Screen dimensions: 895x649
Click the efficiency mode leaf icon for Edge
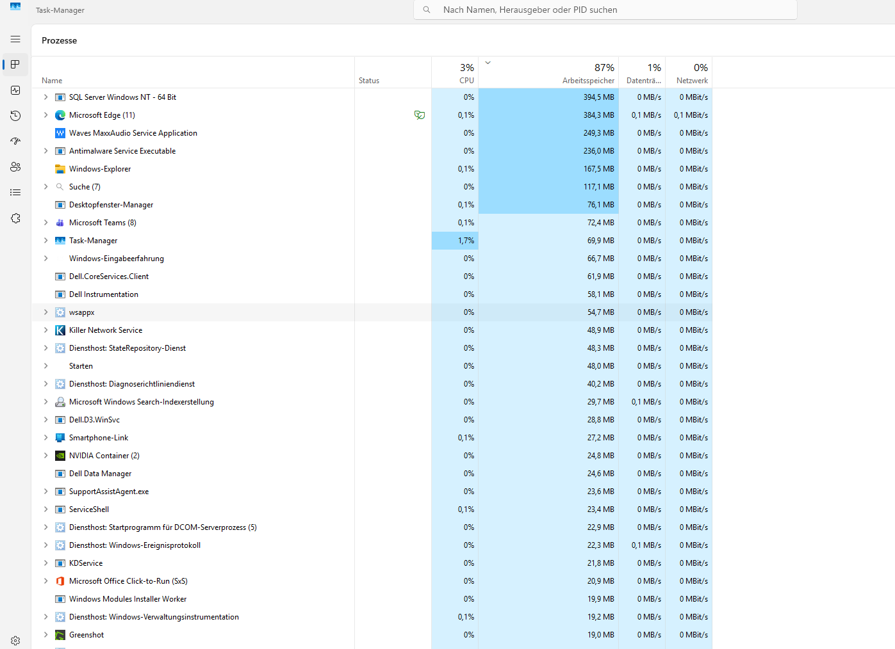pyautogui.click(x=420, y=115)
